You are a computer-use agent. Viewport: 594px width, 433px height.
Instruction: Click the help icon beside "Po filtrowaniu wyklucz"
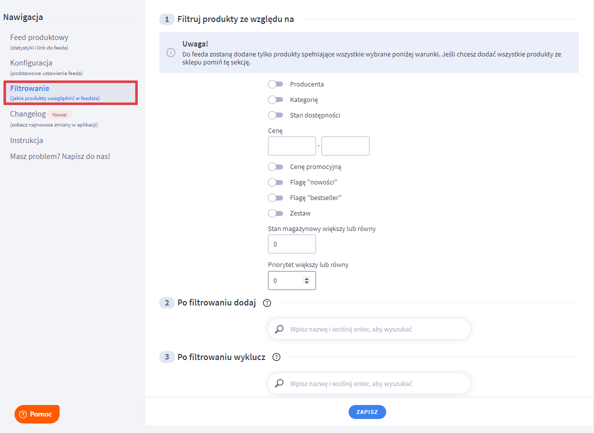coord(276,357)
